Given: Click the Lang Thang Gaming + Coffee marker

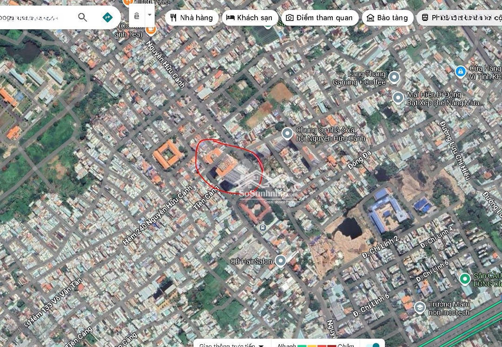Looking at the screenshot, I should tap(394, 77).
